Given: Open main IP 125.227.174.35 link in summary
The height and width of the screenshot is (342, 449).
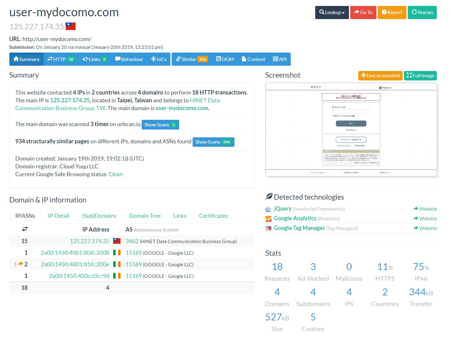Looking at the screenshot, I should (x=70, y=100).
